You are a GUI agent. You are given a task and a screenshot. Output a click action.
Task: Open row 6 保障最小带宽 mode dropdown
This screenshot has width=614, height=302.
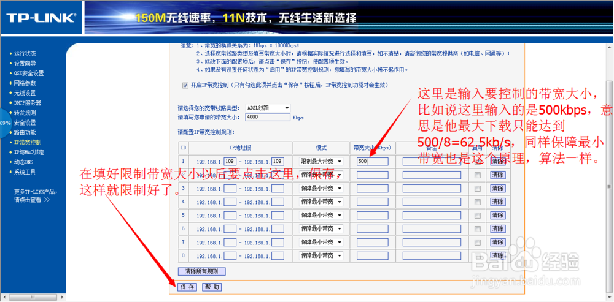[x=321, y=228]
